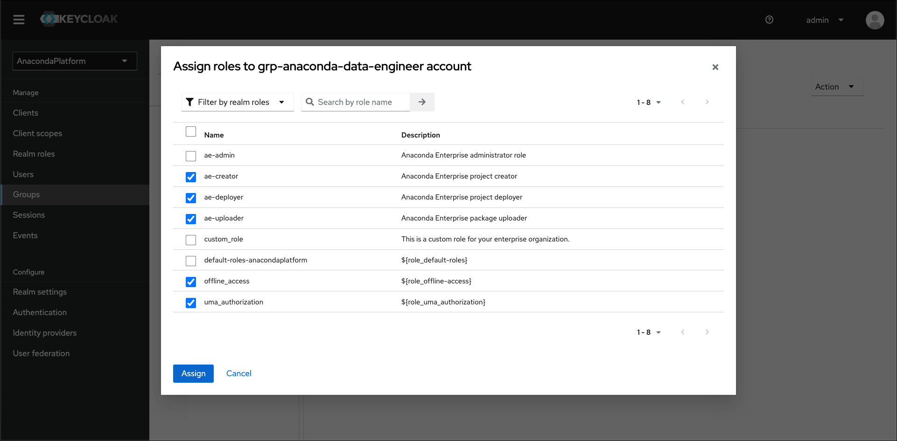
Task: Click the Assign button
Action: click(x=193, y=373)
